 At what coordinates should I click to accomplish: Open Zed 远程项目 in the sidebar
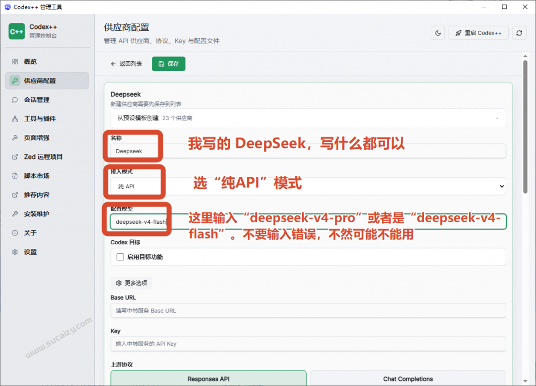pos(47,157)
